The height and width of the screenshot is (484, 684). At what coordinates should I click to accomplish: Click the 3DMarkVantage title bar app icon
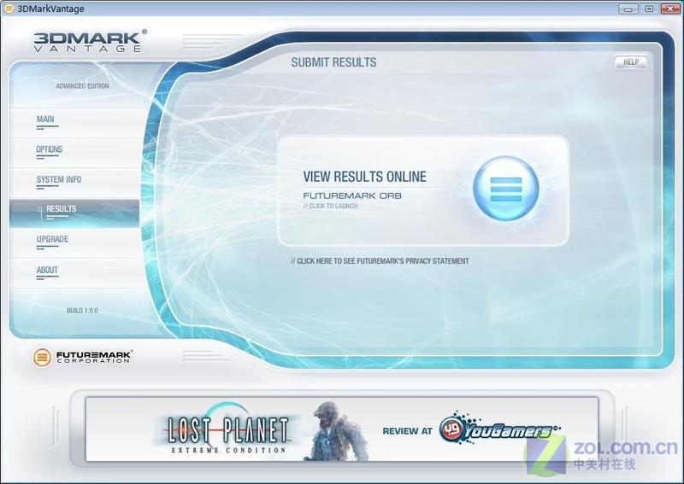[9, 9]
